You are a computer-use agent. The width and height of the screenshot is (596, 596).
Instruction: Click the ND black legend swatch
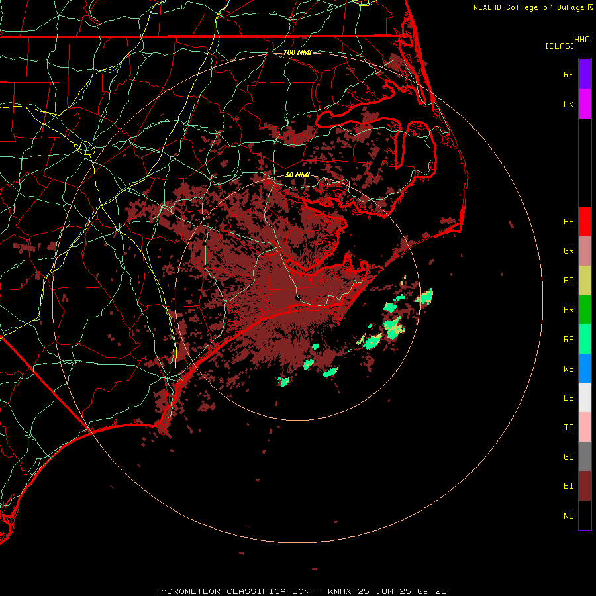click(585, 515)
